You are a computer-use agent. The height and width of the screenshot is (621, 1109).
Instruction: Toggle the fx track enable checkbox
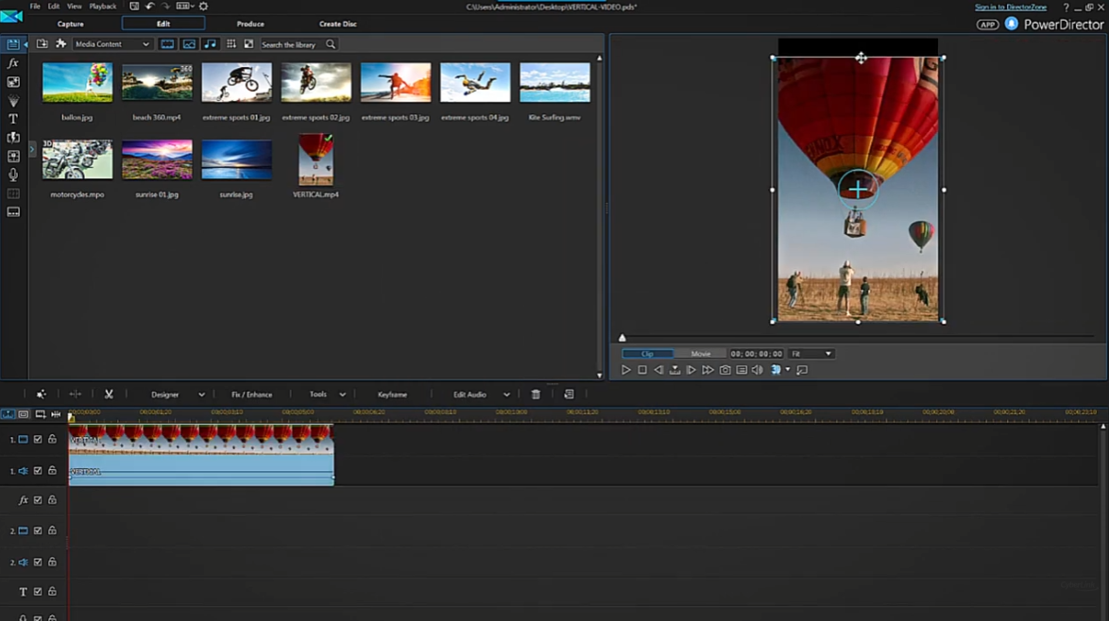point(38,500)
